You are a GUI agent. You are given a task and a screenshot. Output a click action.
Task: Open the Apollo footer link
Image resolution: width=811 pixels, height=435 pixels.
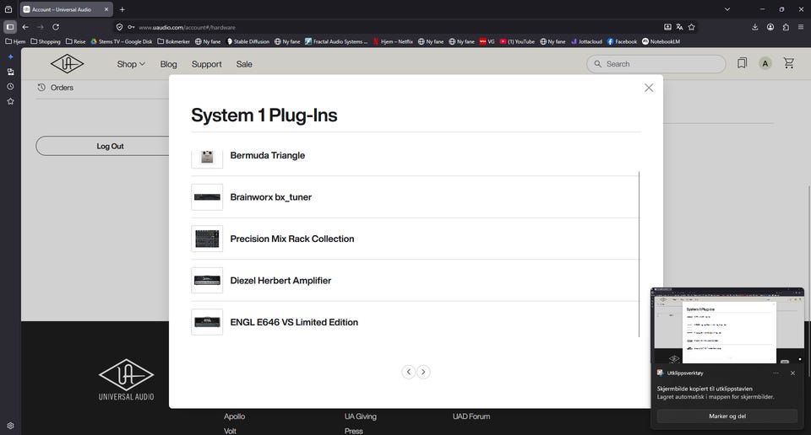click(x=234, y=416)
